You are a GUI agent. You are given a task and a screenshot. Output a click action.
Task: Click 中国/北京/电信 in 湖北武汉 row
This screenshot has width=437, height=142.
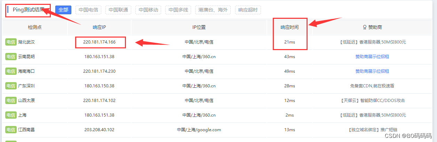pyautogui.click(x=199, y=42)
